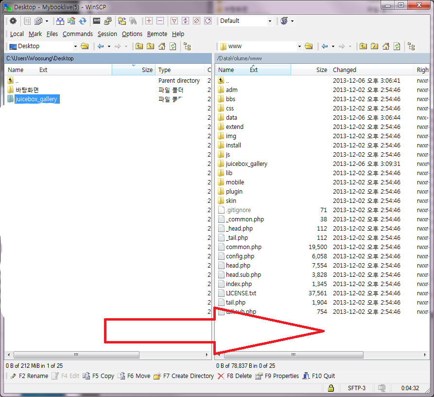Click local panel home directory icon
This screenshot has width=434, height=397.
coord(161,46)
